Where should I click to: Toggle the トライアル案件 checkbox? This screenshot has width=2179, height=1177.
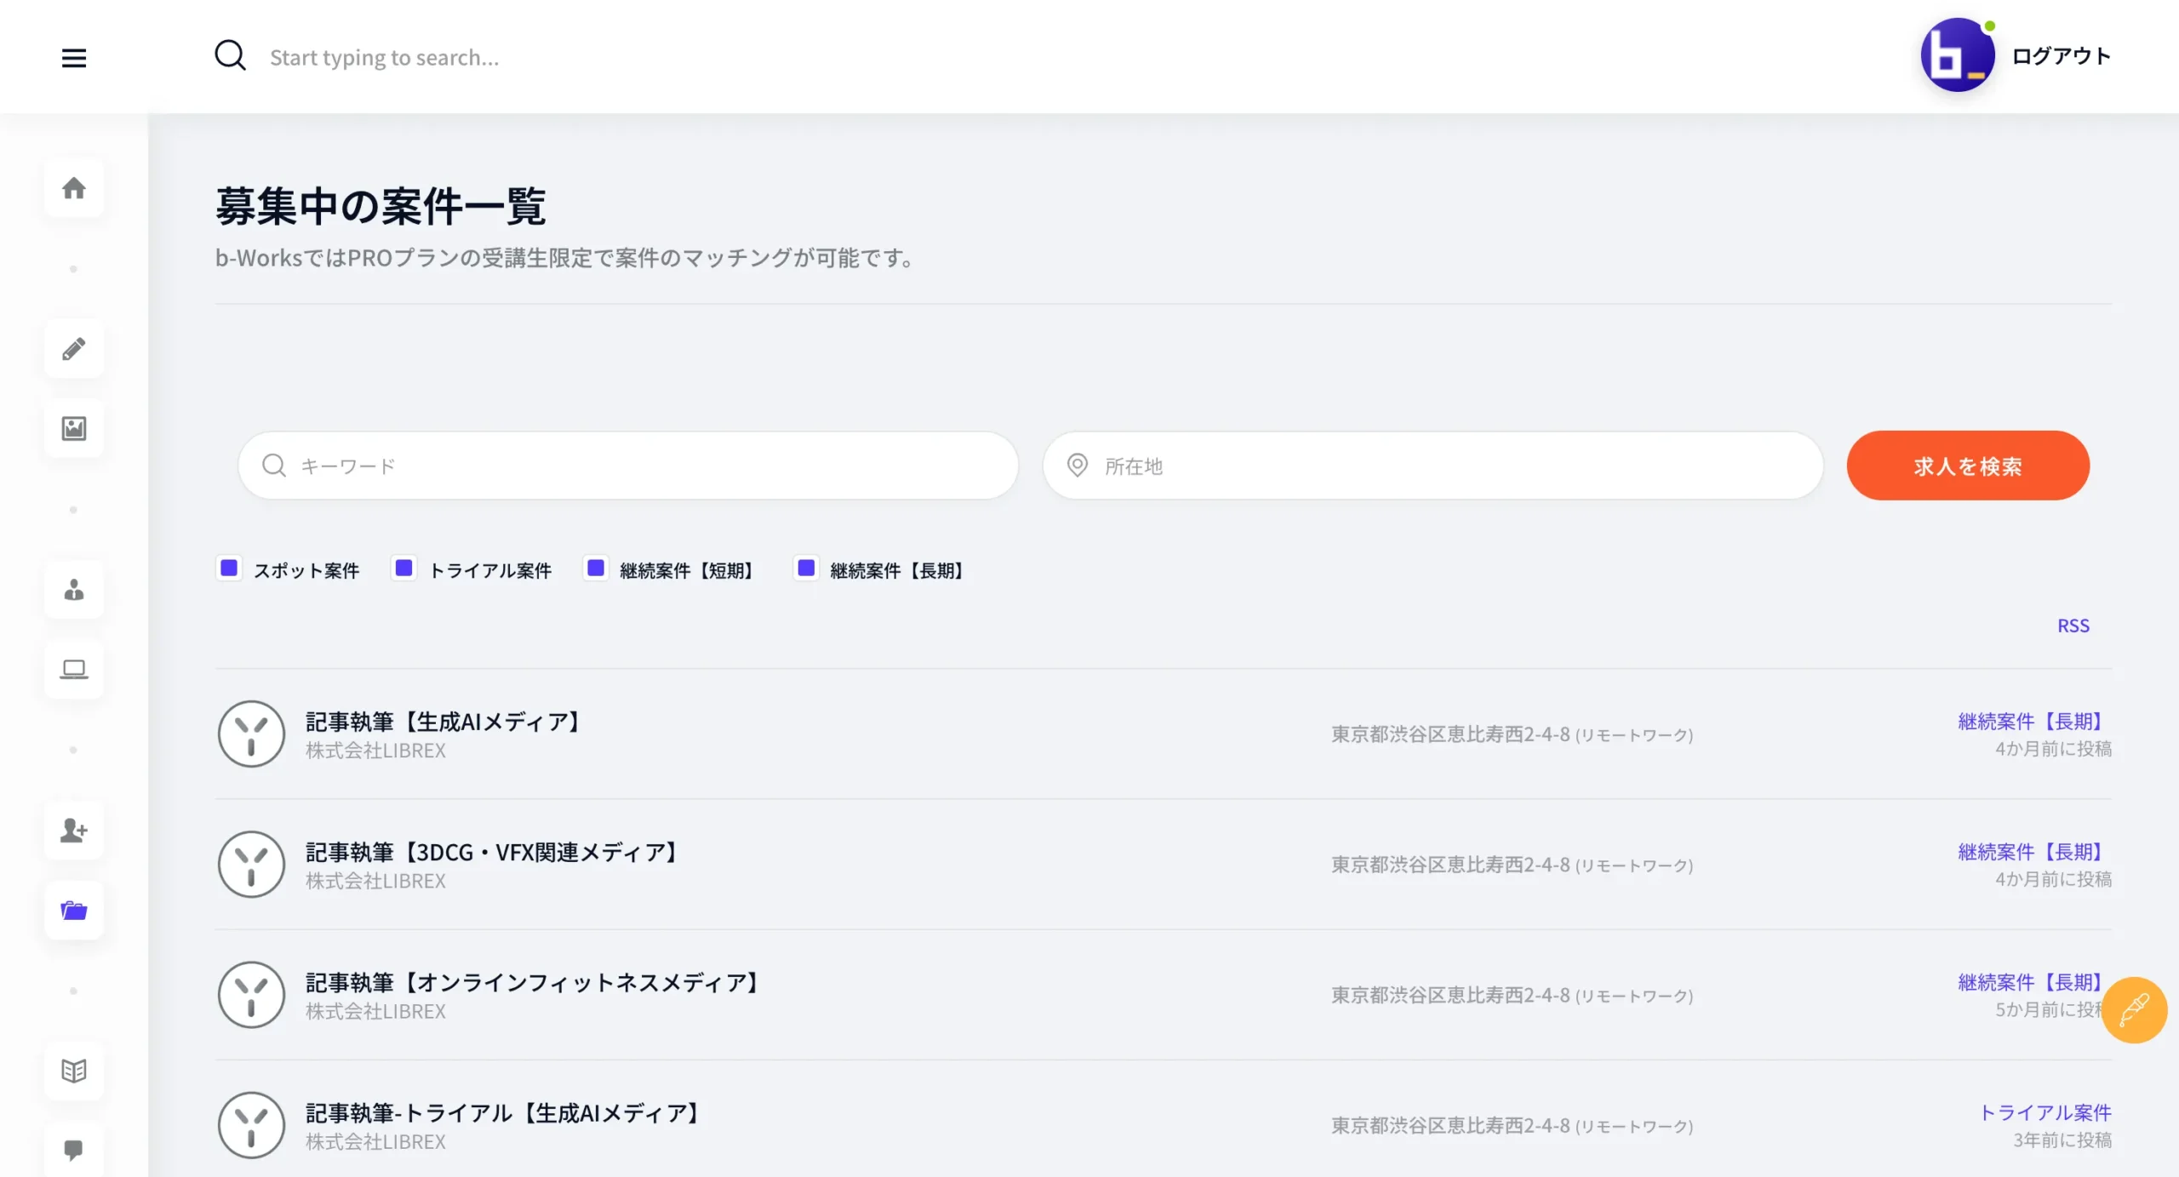pos(404,569)
